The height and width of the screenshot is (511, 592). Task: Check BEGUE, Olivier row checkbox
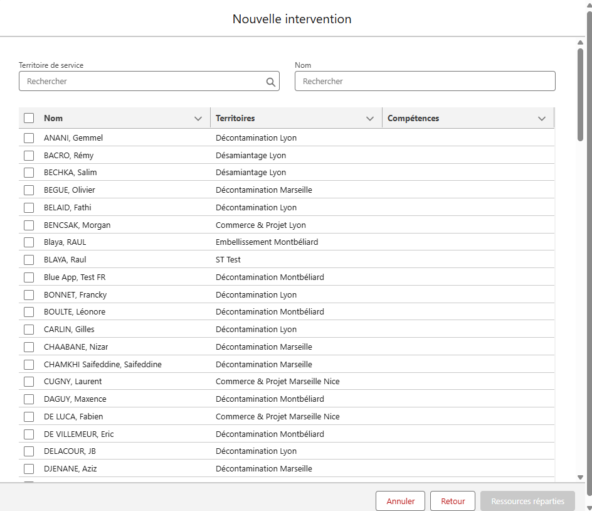click(x=29, y=190)
